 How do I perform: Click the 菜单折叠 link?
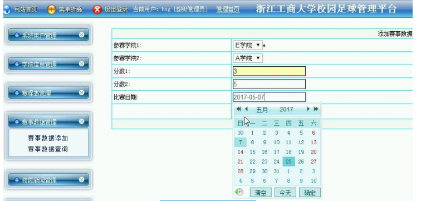(x=70, y=9)
